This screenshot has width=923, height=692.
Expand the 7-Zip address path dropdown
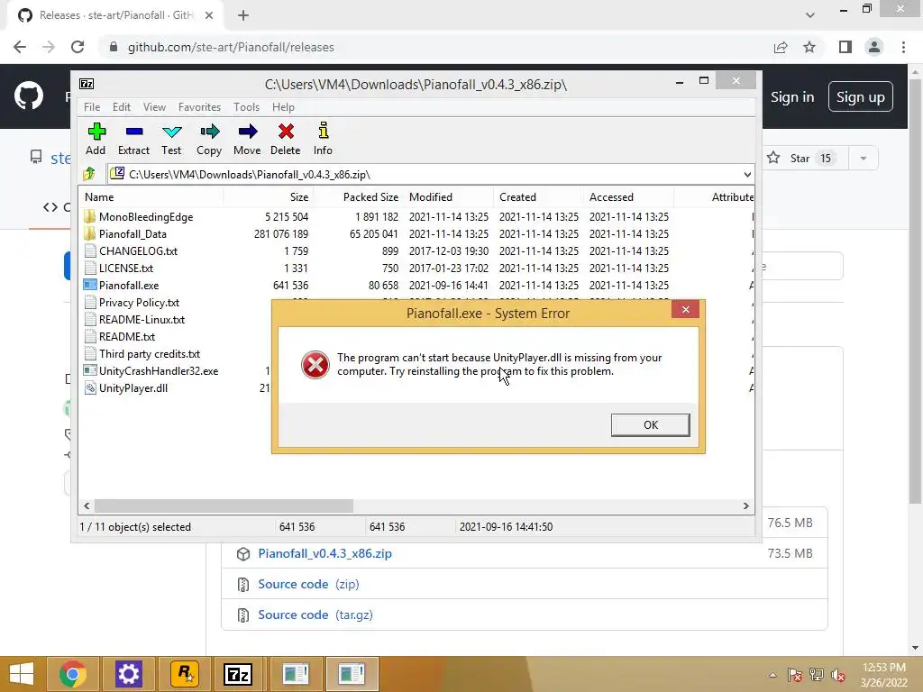click(x=747, y=174)
